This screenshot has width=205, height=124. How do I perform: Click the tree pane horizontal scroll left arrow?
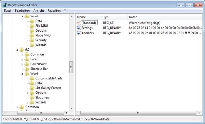(5, 113)
